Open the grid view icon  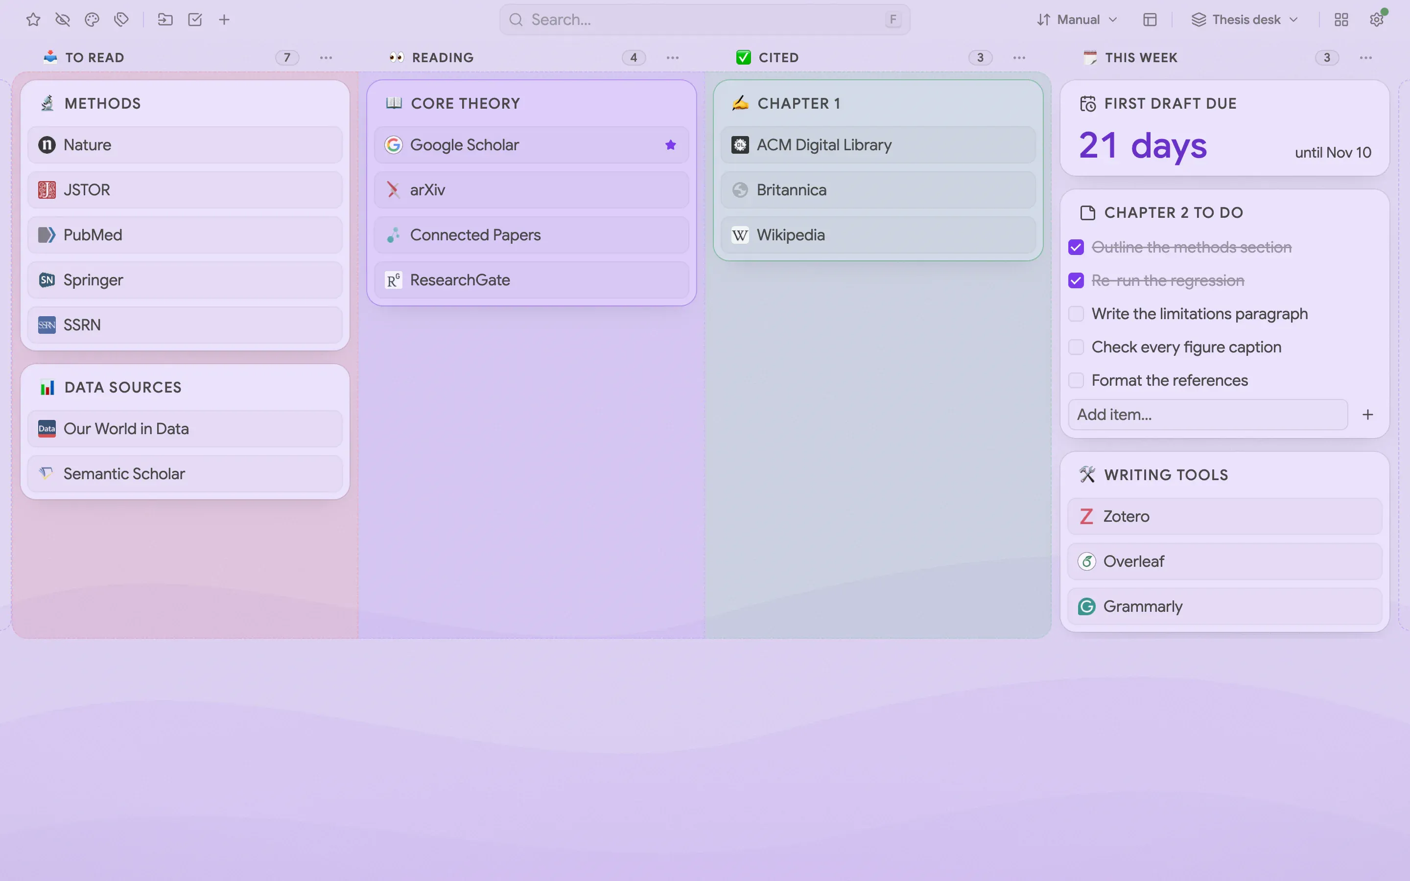click(1341, 20)
